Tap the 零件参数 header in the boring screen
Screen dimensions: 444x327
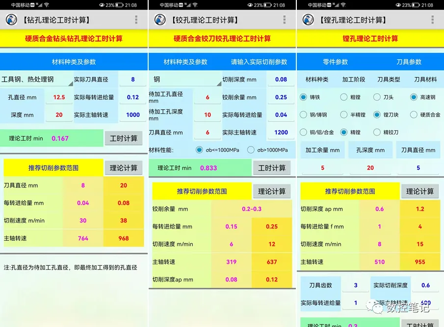point(335,62)
